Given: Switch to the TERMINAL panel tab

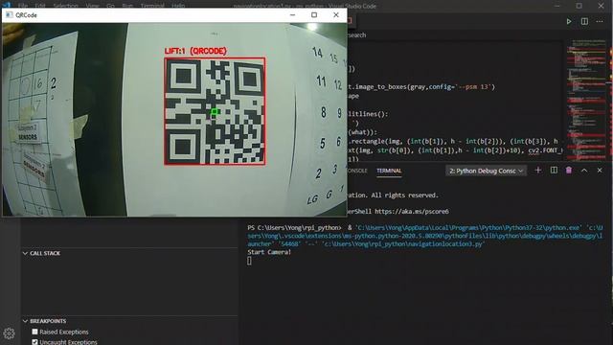Looking at the screenshot, I should 389,171.
